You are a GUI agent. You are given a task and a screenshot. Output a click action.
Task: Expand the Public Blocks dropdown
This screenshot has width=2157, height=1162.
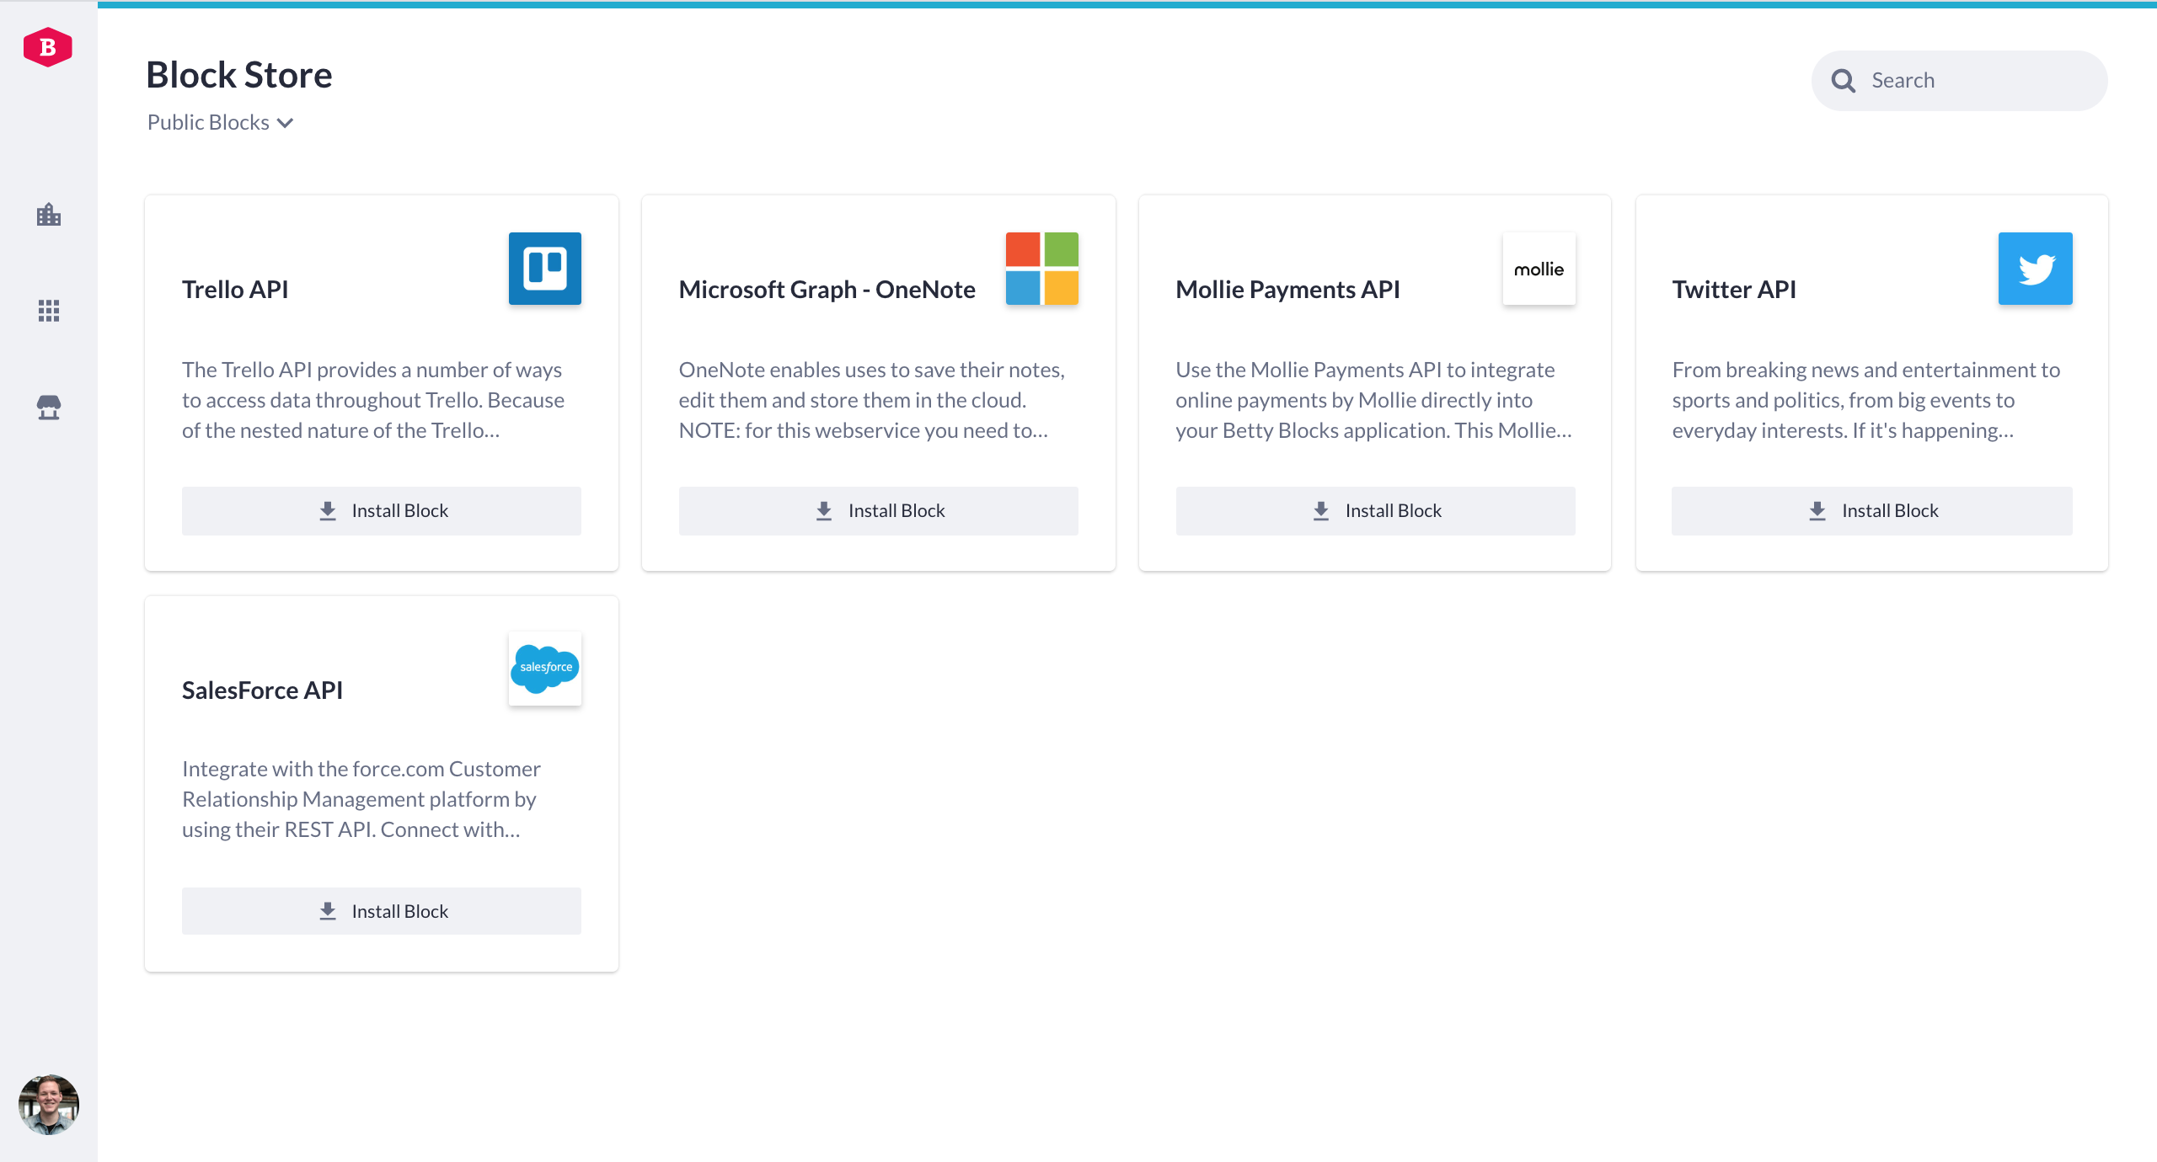(220, 123)
